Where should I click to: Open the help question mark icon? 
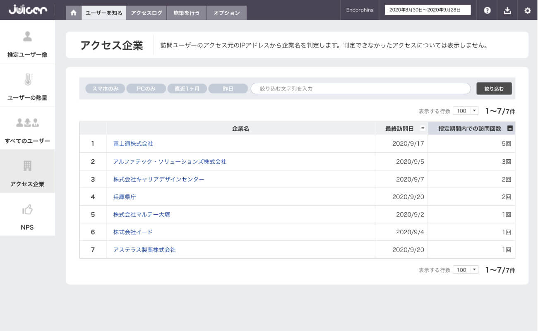[487, 10]
